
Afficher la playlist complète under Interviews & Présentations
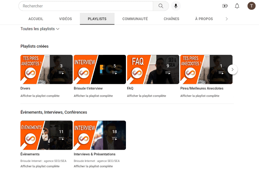93,166
